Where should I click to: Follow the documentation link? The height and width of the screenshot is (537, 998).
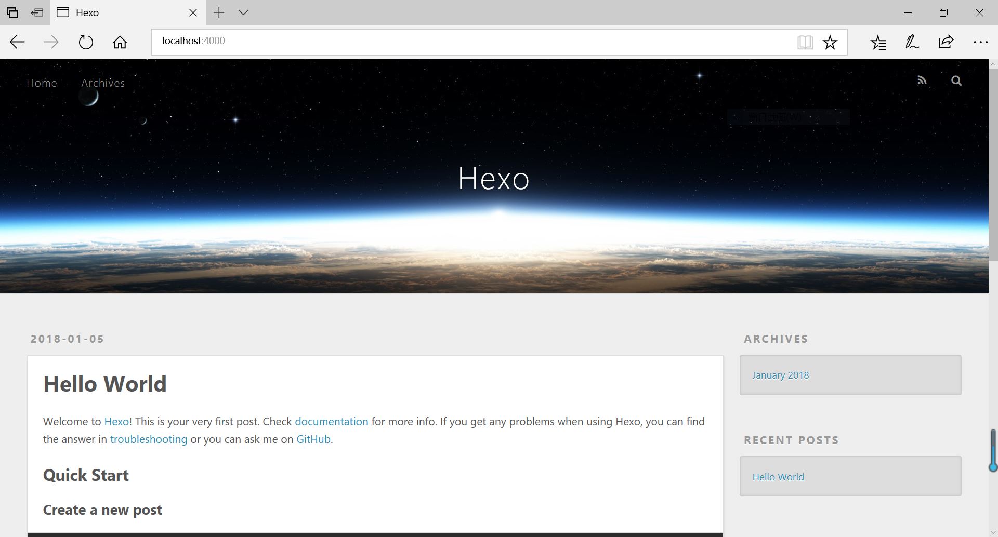point(332,422)
